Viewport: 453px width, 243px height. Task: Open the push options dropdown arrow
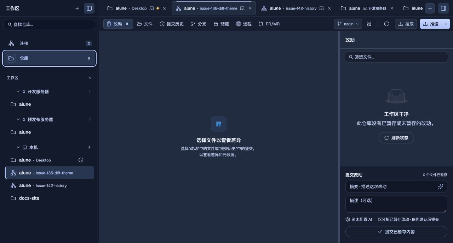click(446, 24)
